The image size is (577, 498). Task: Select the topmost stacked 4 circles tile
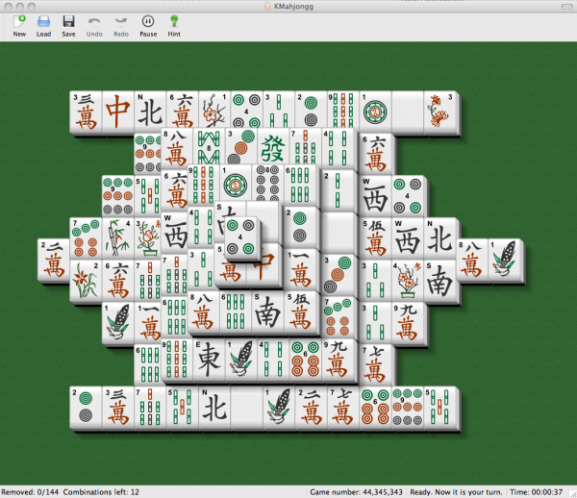[x=240, y=238]
